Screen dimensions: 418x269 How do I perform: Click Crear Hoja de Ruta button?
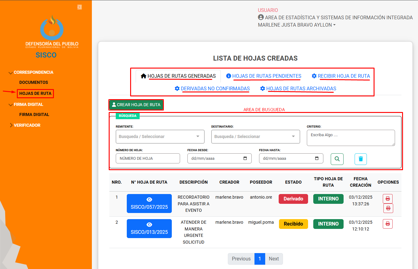click(x=136, y=105)
